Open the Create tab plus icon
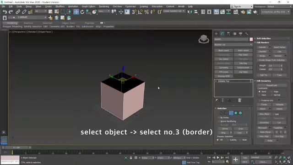The height and width of the screenshot is (165, 293). (216, 33)
